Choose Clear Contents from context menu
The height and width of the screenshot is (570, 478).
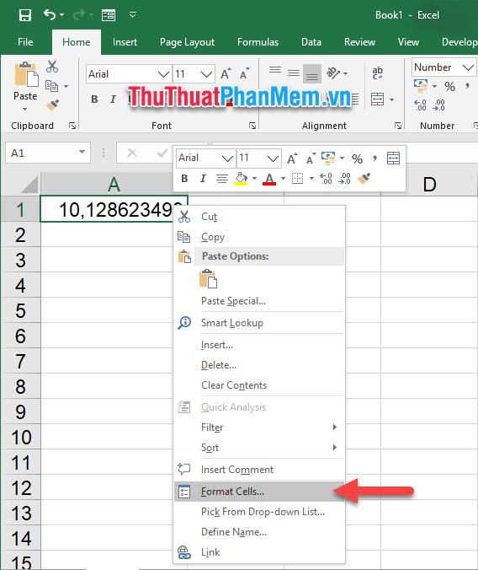pyautogui.click(x=259, y=385)
